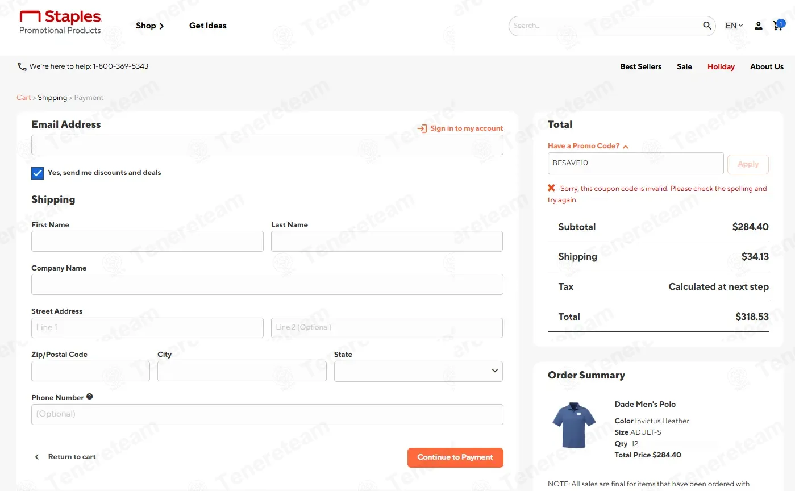Click the Return to cart link
This screenshot has height=491, width=795.
[x=72, y=457]
